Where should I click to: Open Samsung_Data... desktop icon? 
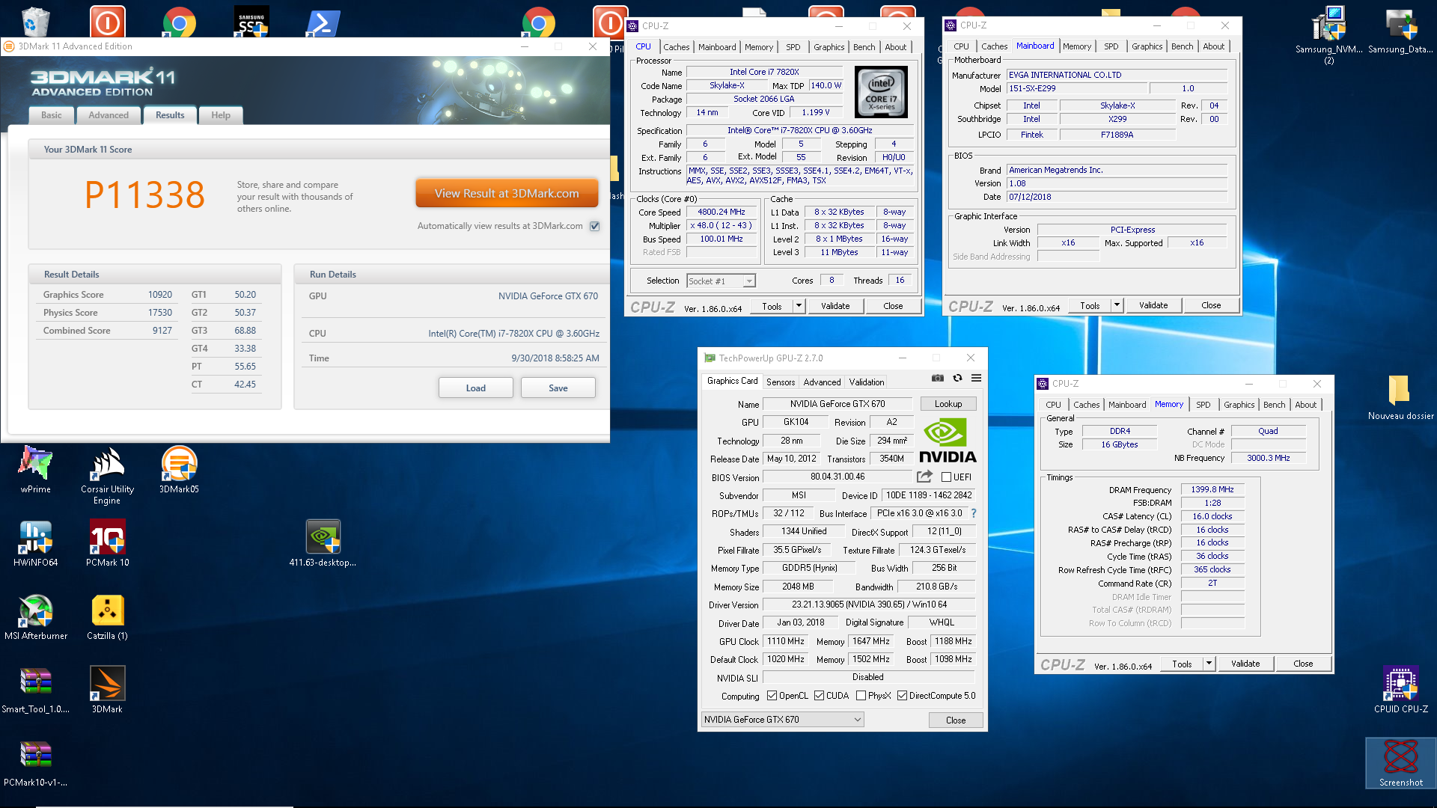1400,31
